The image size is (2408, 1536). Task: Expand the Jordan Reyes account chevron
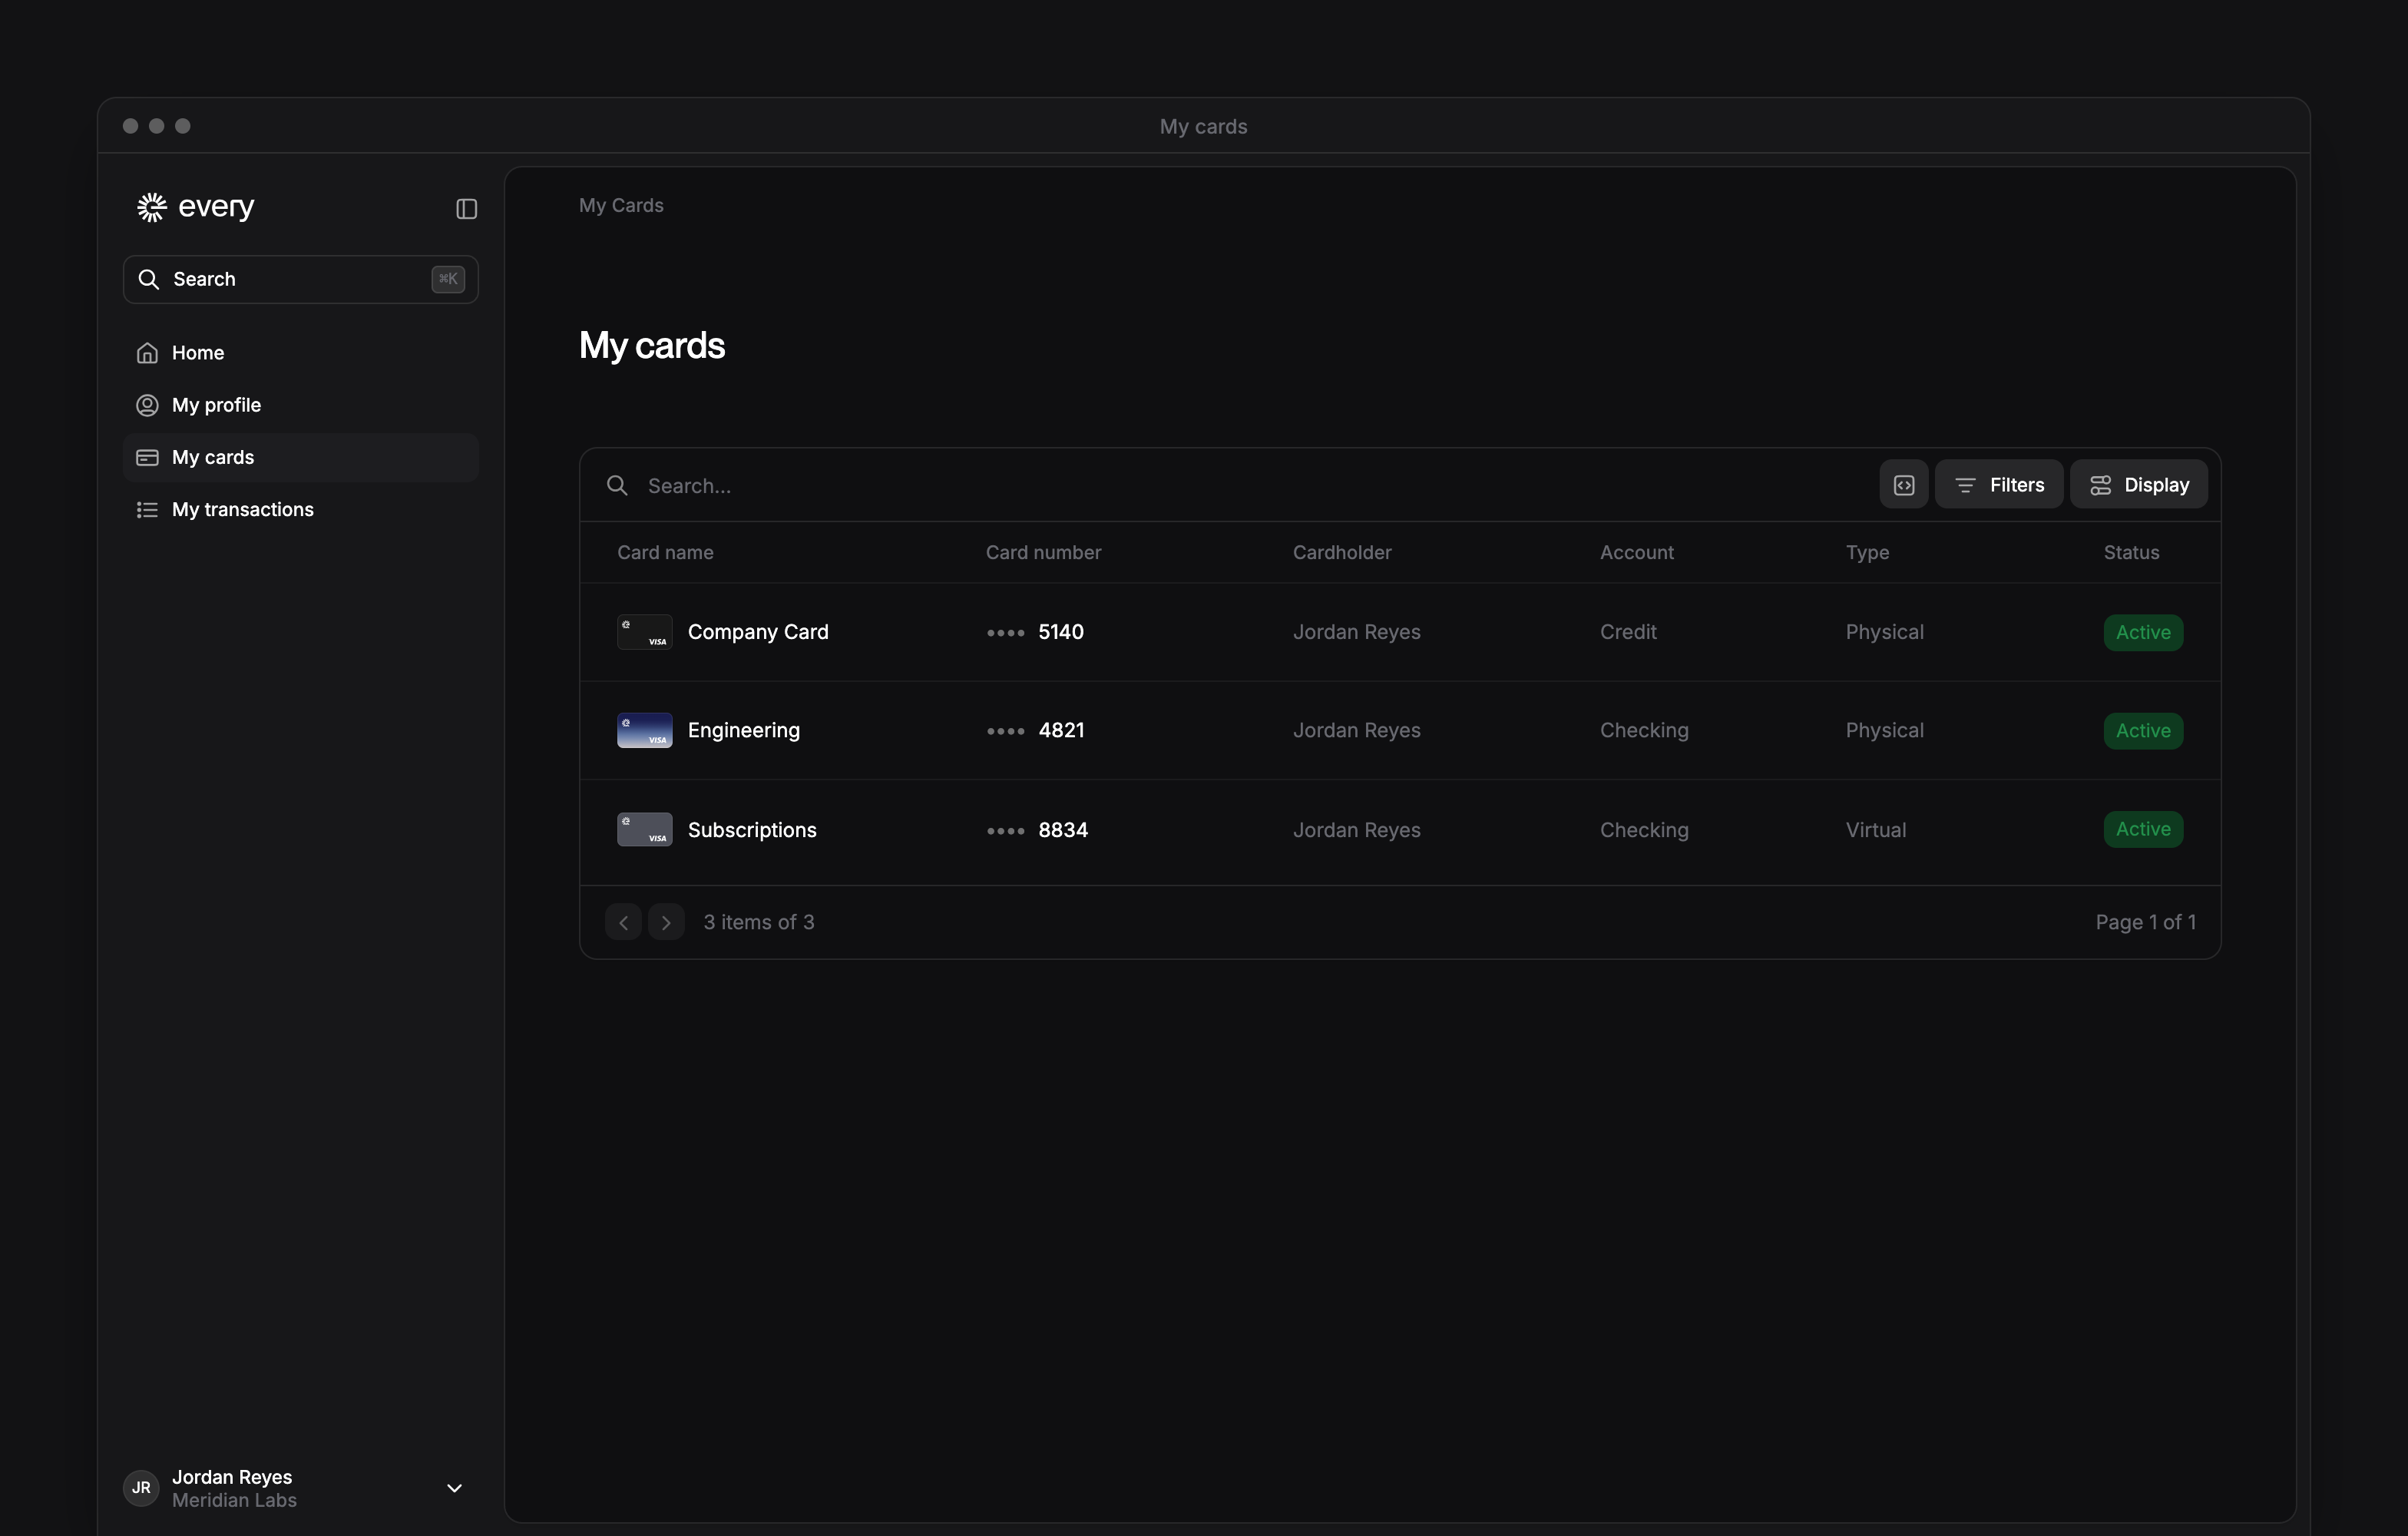coord(454,1488)
